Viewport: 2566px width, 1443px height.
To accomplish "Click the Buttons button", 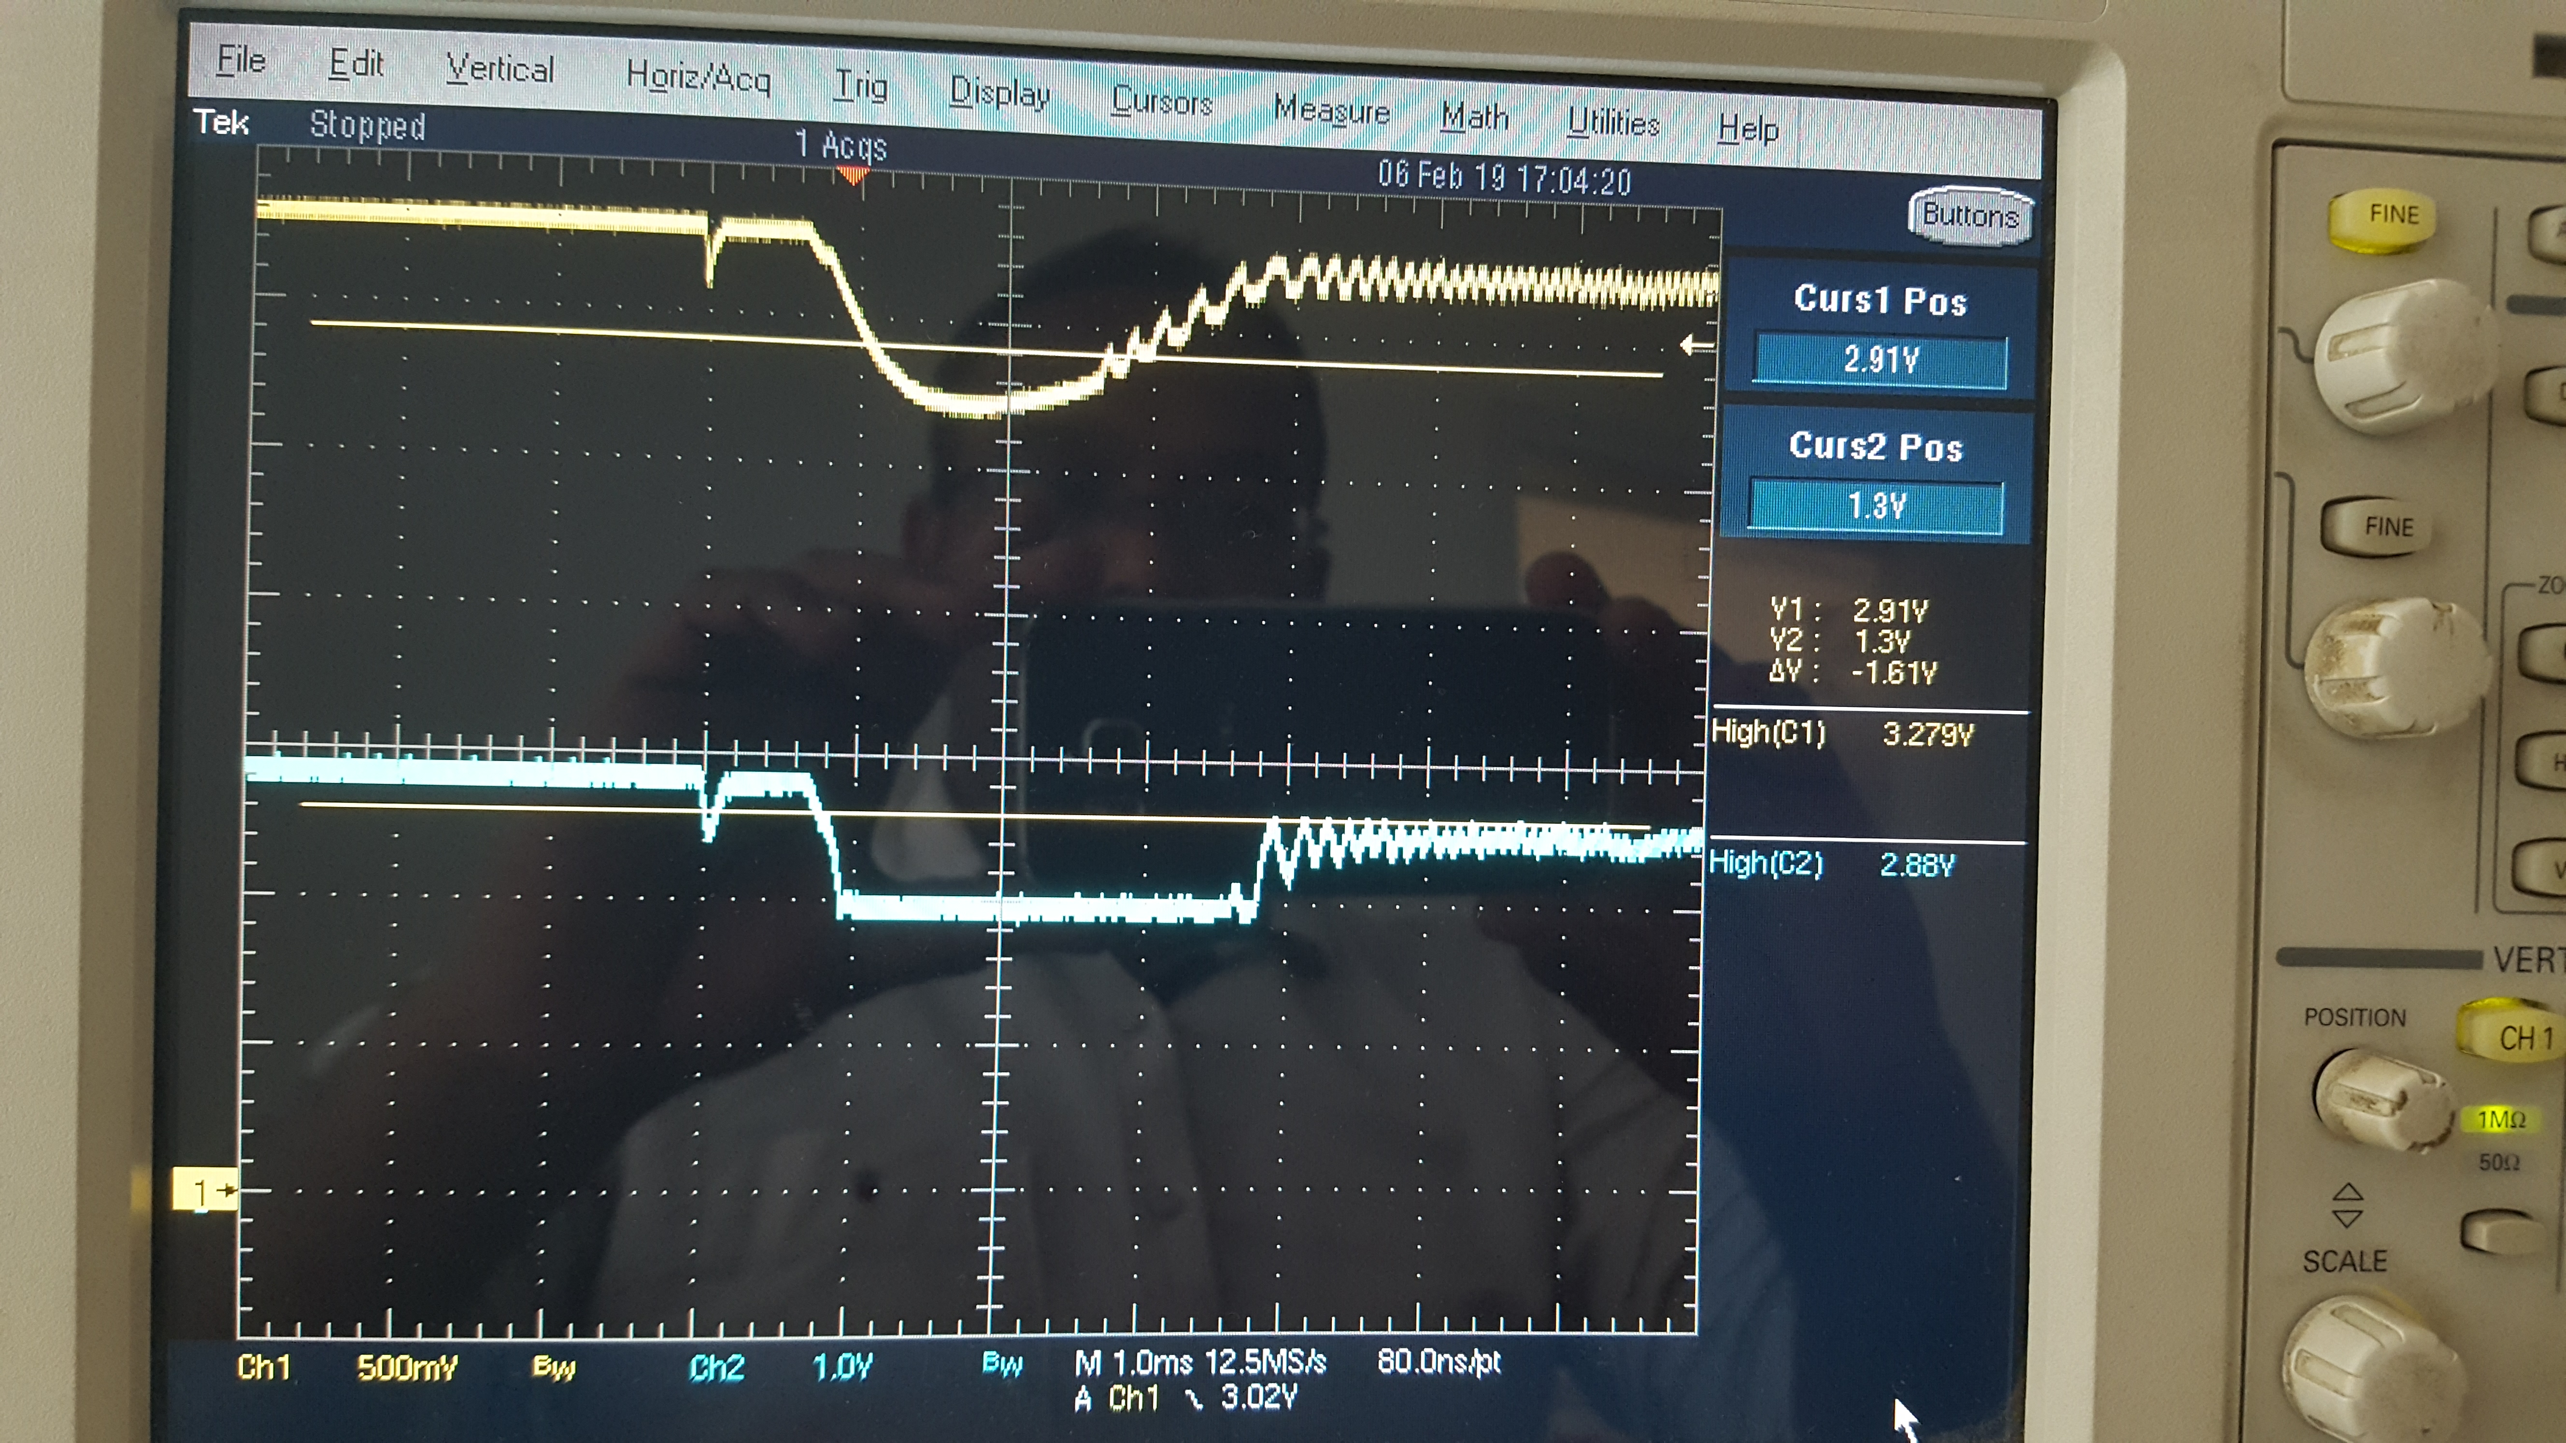I will [x=1969, y=215].
